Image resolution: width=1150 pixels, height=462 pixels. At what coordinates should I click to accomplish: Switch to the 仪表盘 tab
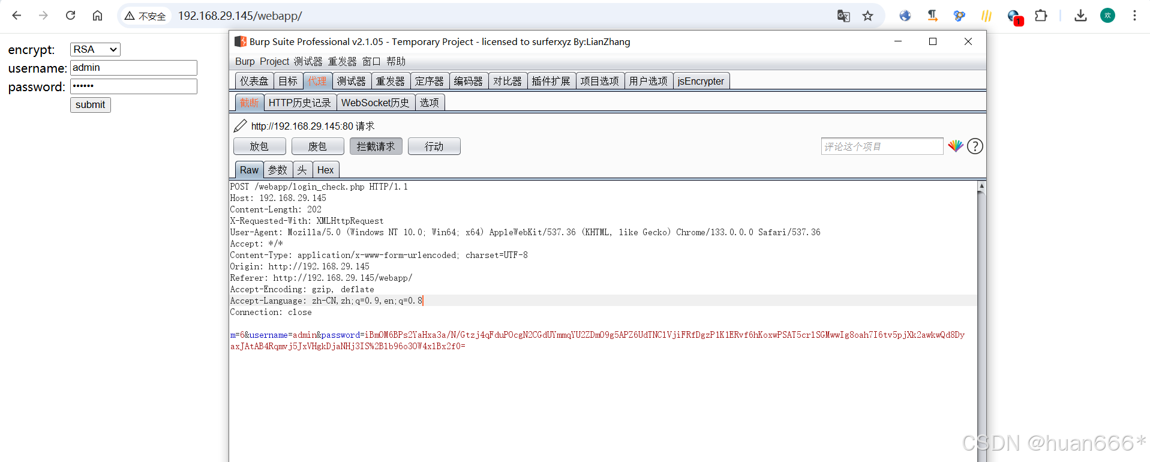tap(254, 81)
